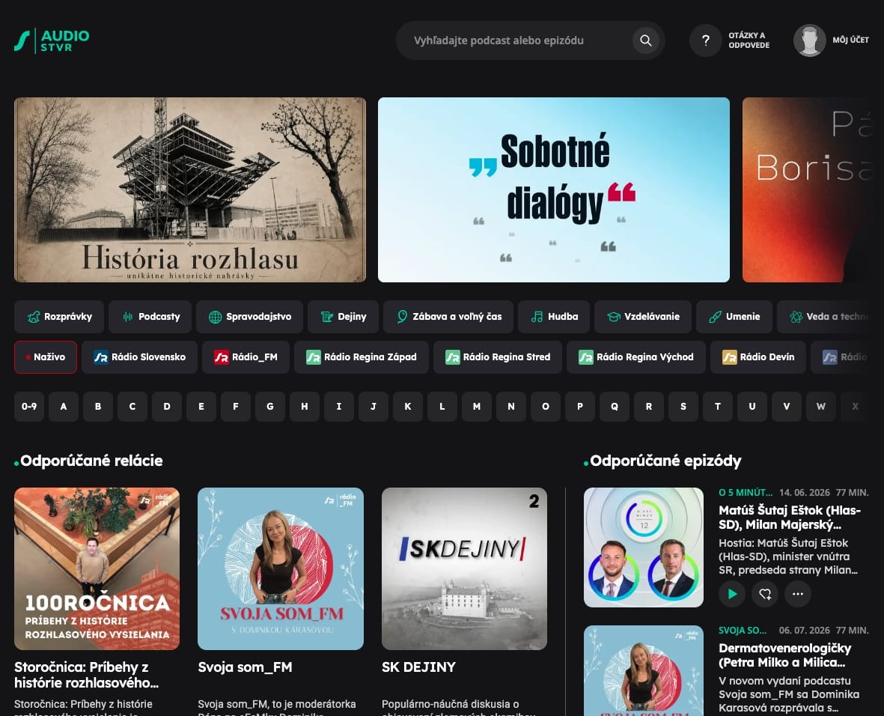Image resolution: width=884 pixels, height=716 pixels.
Task: Filter shows by letter P
Action: coord(580,406)
